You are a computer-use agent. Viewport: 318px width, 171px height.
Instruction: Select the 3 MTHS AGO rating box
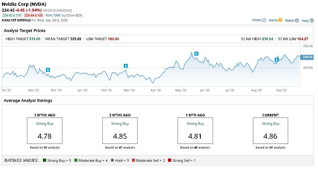click(45, 131)
